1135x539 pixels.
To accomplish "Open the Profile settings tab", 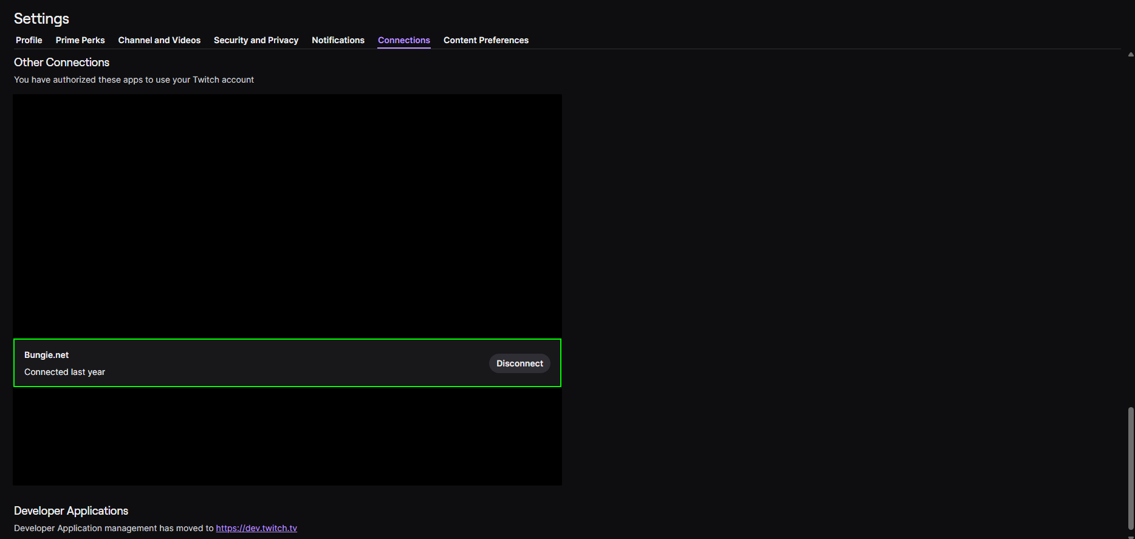I will tap(29, 40).
